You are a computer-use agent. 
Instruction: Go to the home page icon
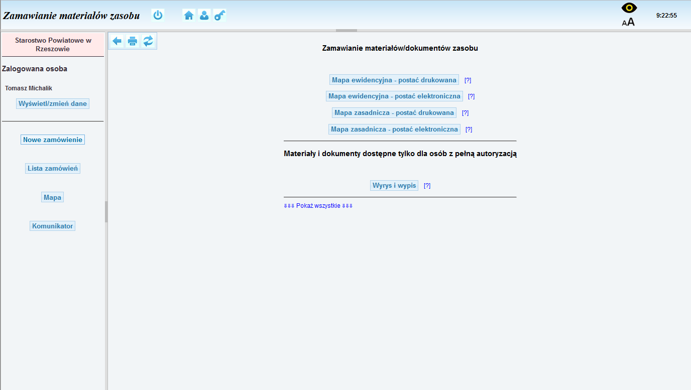point(189,15)
